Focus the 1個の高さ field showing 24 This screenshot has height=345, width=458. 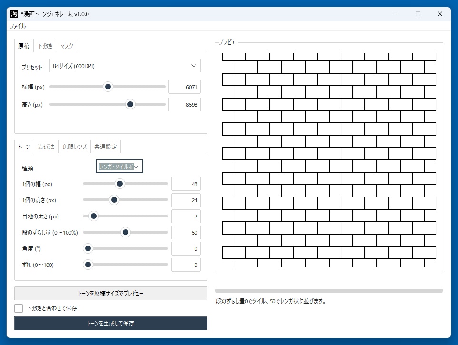[x=186, y=200]
